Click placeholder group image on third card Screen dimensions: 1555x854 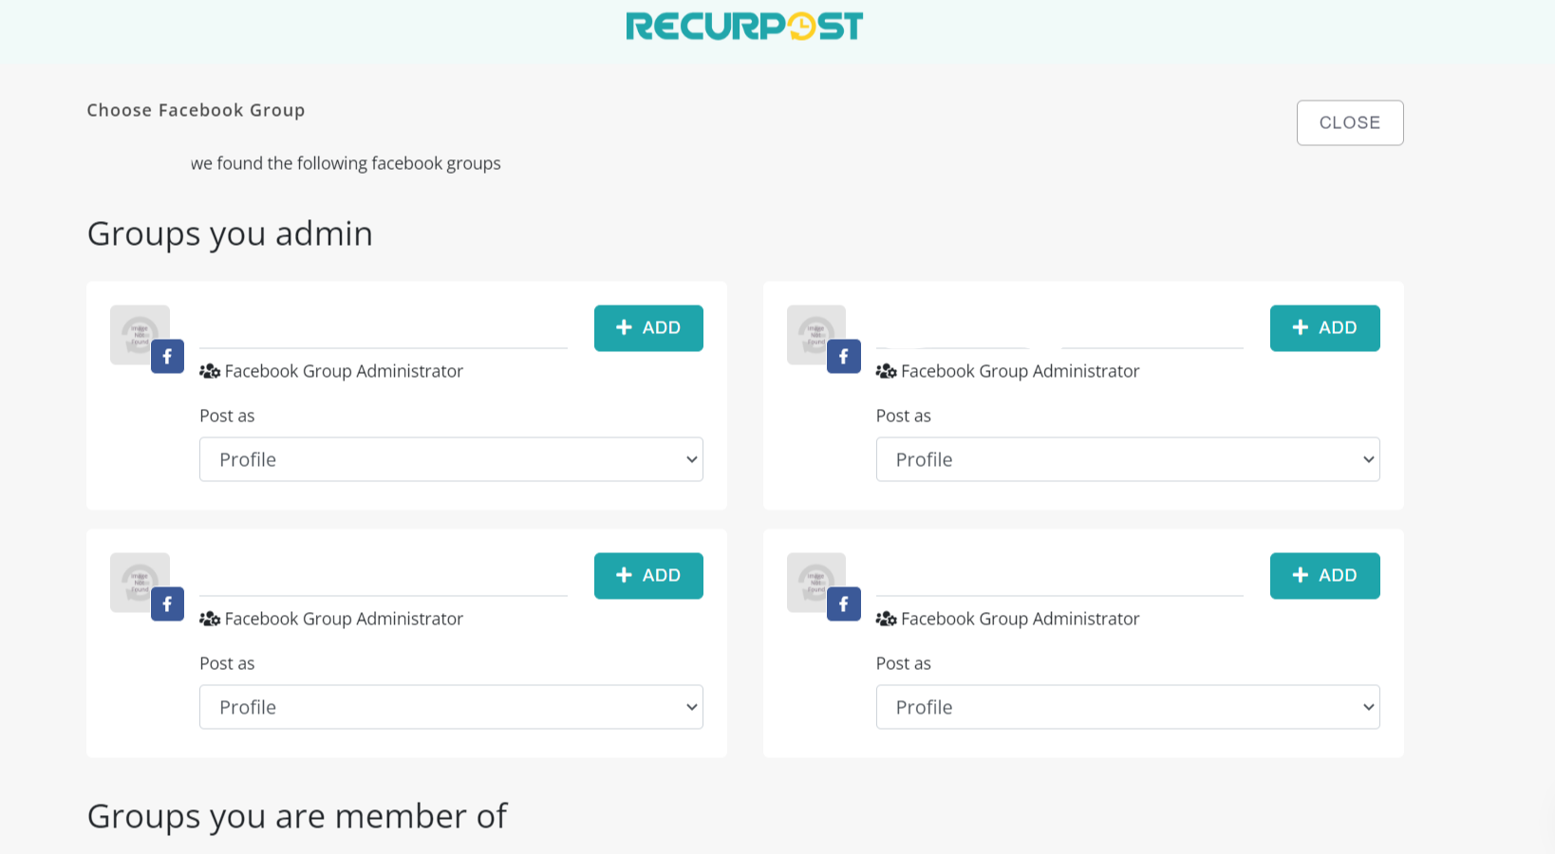140,583
